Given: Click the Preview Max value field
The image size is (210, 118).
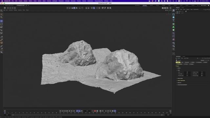Looking at the screenshot, I should [x=202, y=76].
